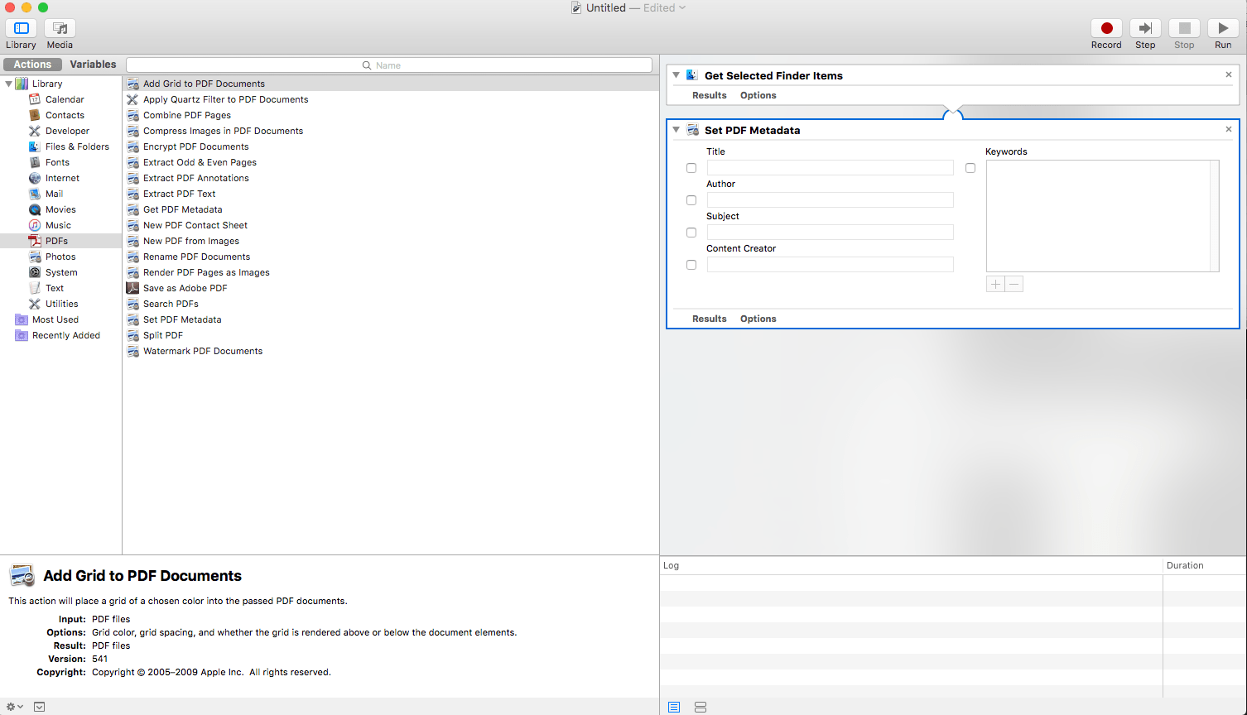This screenshot has height=715, width=1247.
Task: Select the Contacts category icon
Action: click(x=35, y=115)
